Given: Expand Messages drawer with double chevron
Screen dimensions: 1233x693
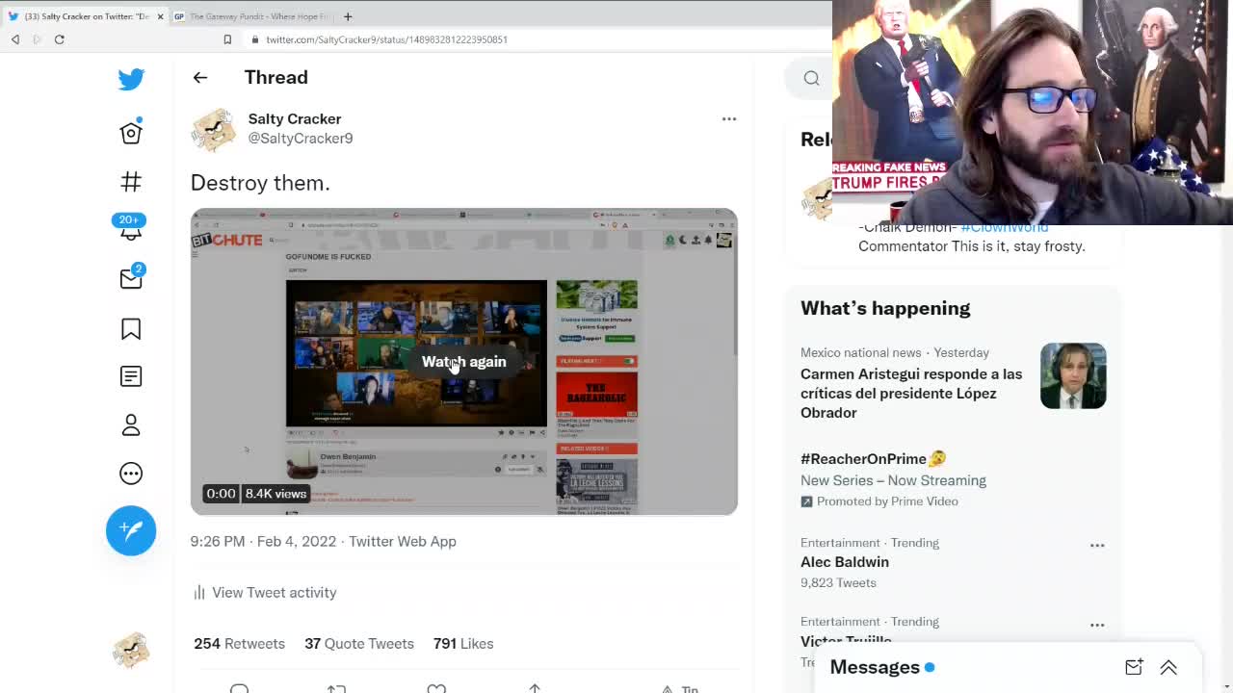Looking at the screenshot, I should (x=1168, y=667).
